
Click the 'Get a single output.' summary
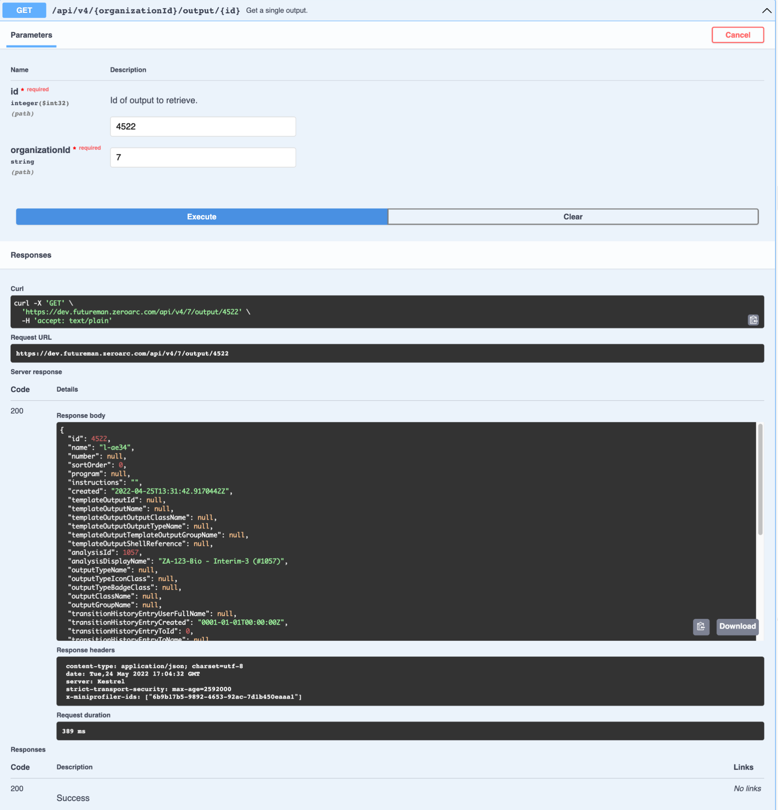tap(277, 11)
